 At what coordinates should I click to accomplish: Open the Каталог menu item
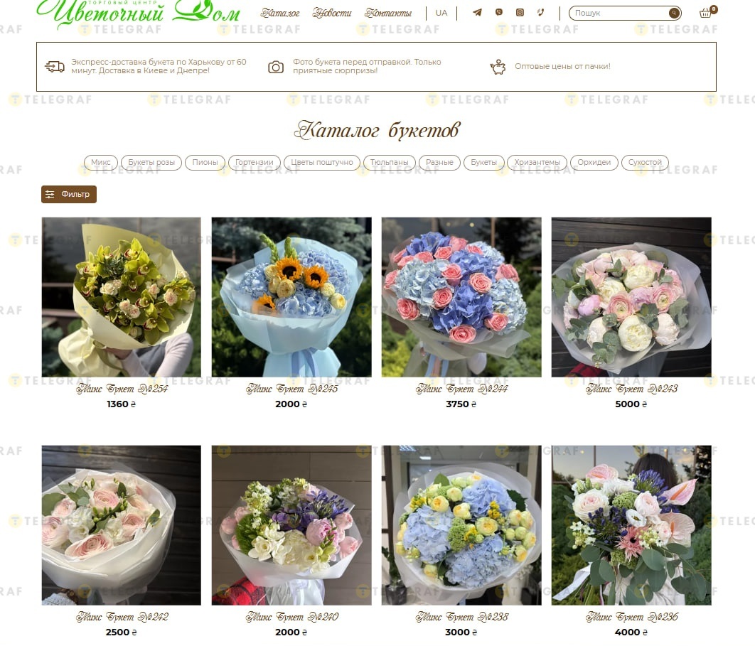[x=280, y=13]
